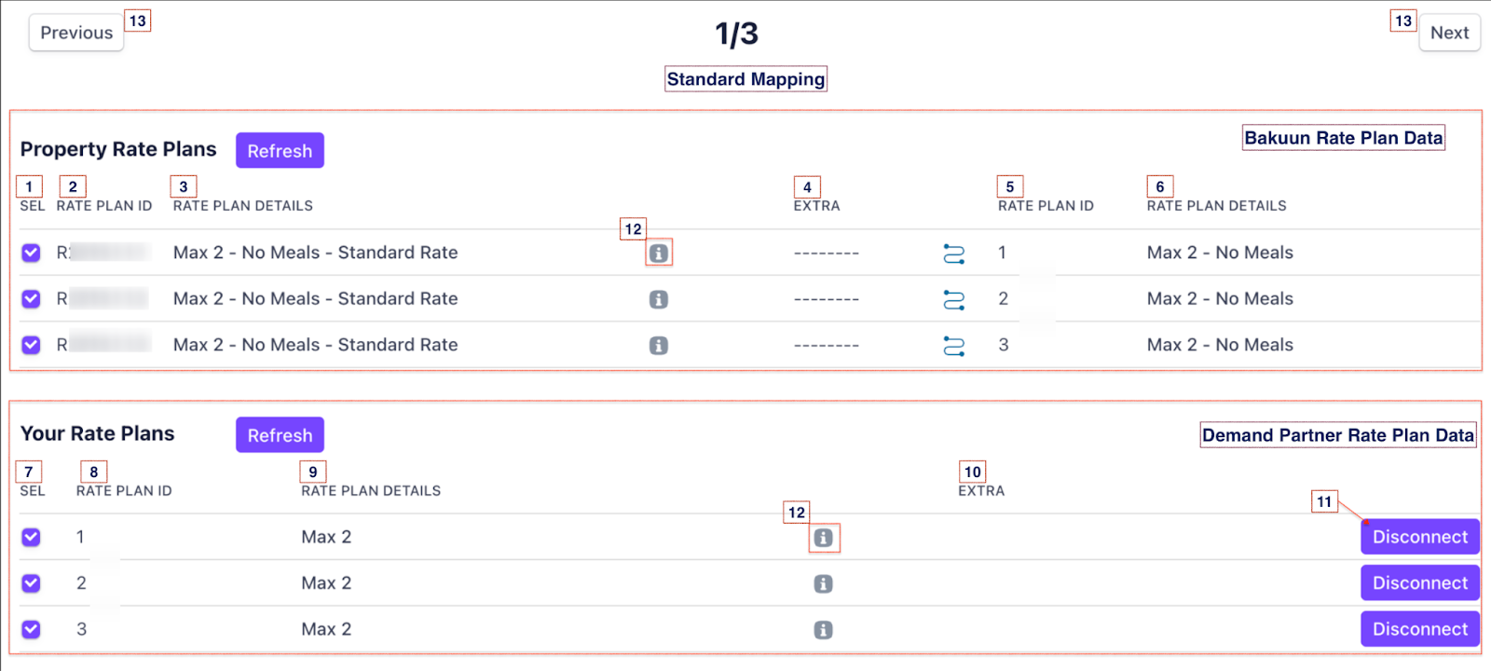Viewport: 1491px width, 671px height.
Task: Disconnect your rate plan 3
Action: [x=1419, y=629]
